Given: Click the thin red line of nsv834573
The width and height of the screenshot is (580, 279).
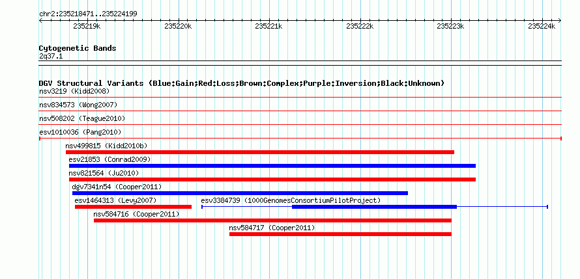Looking at the screenshot, I should click(300, 111).
